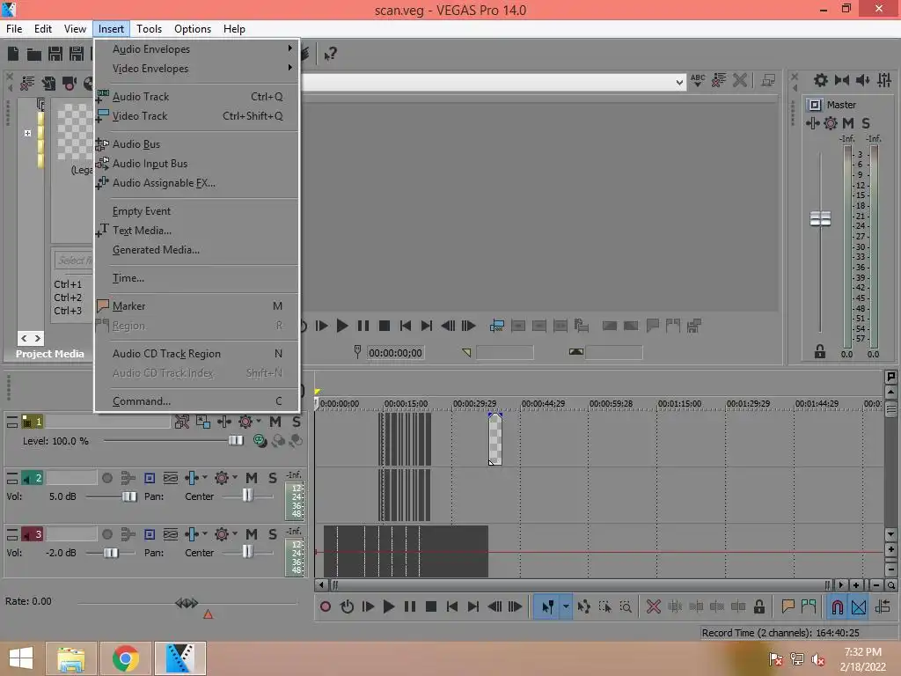Viewport: 901px width, 676px height.
Task: Toggle Automatic Crossfades button
Action: [x=859, y=606]
